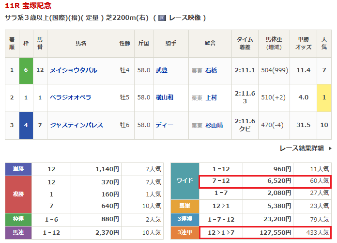Click the green frame 6 color cell
The image size is (337, 243).
coord(26,70)
